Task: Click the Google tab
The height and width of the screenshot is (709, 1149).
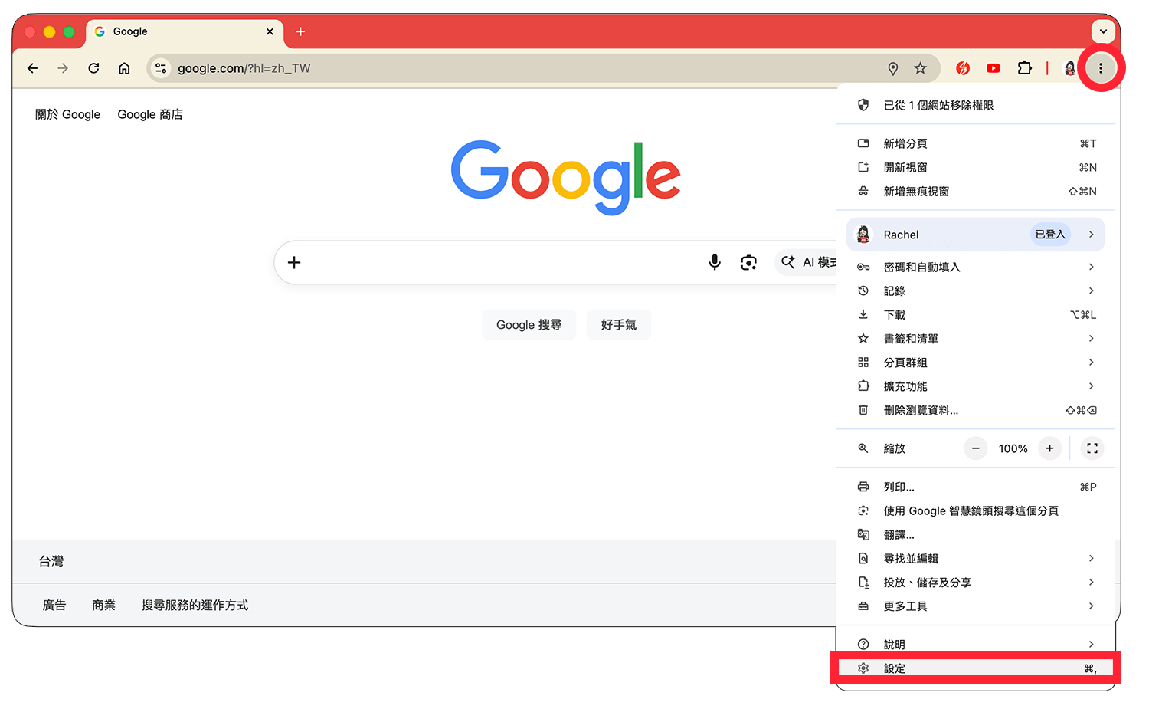Action: coord(185,31)
